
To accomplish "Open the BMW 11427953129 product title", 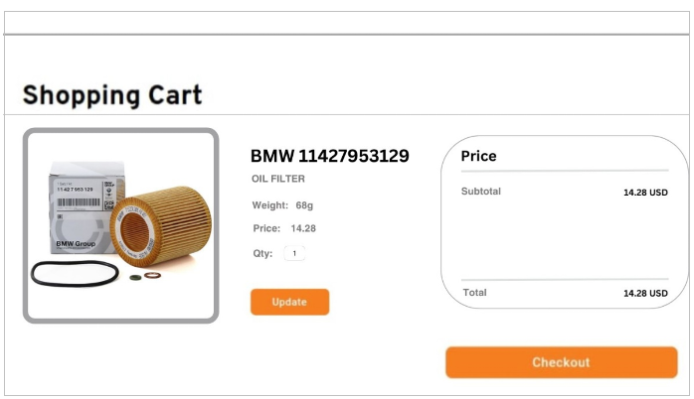I will (x=329, y=156).
